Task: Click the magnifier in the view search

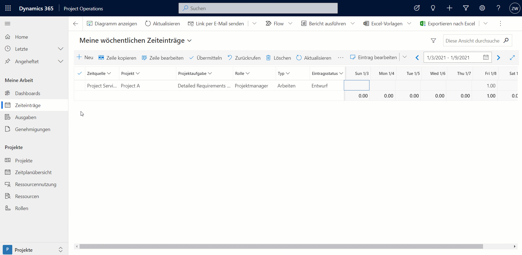Action: point(506,40)
